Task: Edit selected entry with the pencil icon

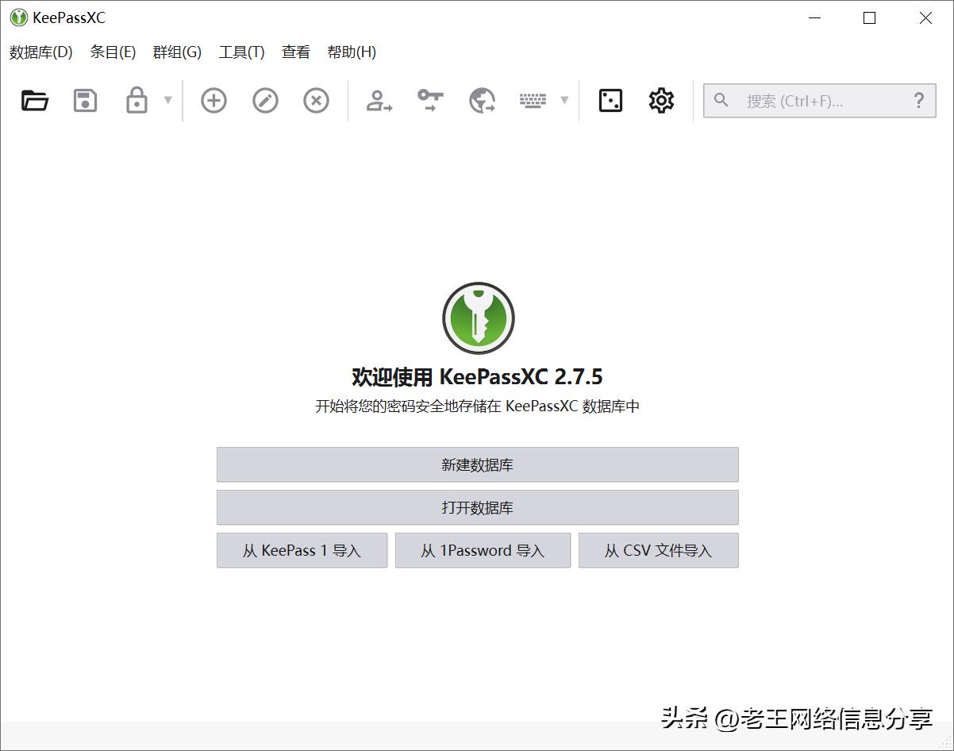Action: [264, 100]
